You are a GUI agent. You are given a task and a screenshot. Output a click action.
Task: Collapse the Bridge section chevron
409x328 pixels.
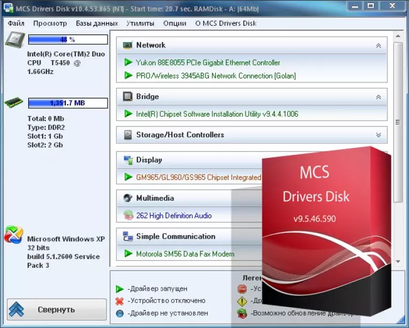point(378,97)
